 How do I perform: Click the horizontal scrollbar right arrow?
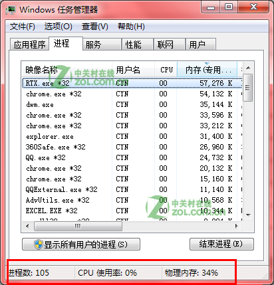pyautogui.click(x=237, y=226)
